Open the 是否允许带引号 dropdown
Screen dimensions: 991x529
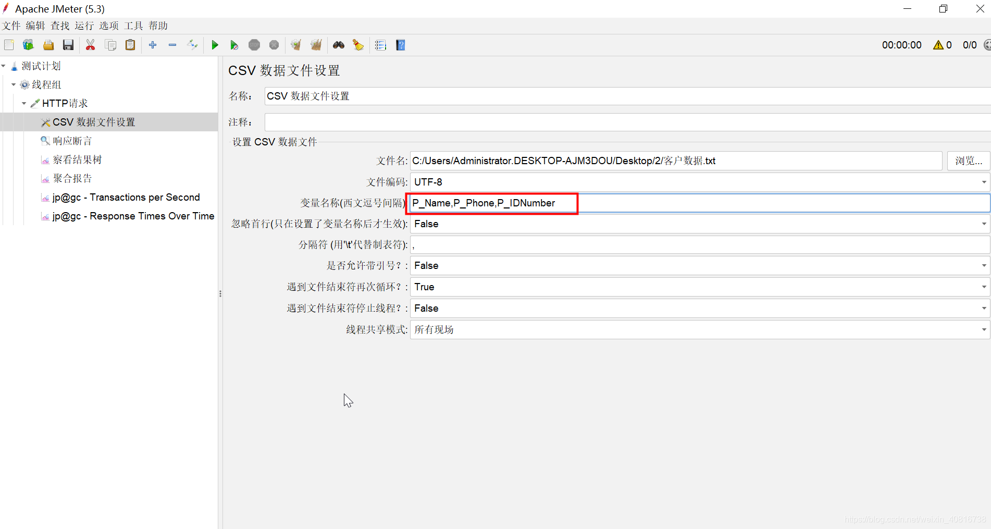pos(700,266)
